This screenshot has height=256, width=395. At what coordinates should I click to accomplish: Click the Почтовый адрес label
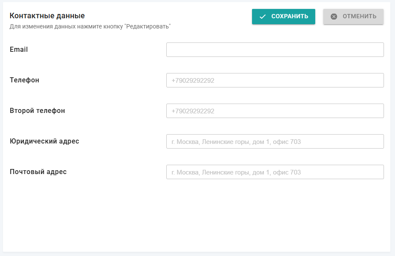[x=38, y=172]
